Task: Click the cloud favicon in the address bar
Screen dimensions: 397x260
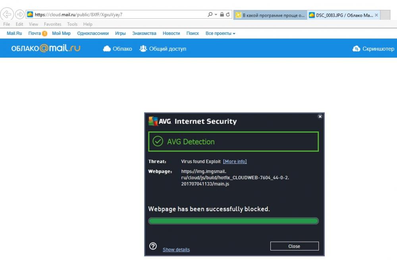Action: click(x=30, y=14)
